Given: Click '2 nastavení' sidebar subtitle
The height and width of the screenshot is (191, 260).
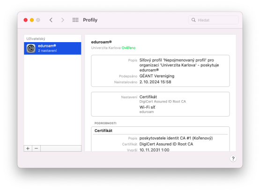Looking at the screenshot, I should [47, 51].
